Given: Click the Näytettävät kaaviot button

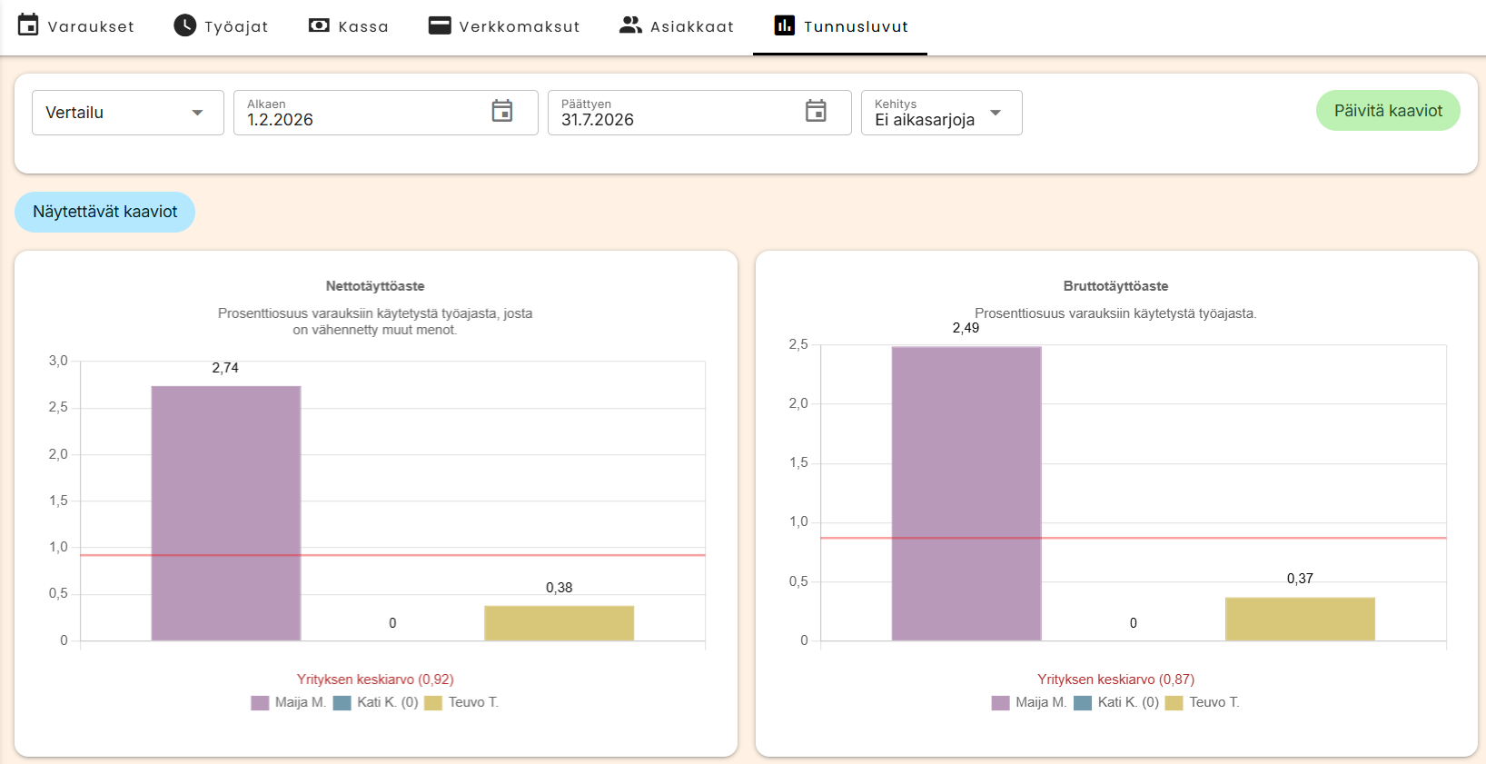Looking at the screenshot, I should [104, 212].
